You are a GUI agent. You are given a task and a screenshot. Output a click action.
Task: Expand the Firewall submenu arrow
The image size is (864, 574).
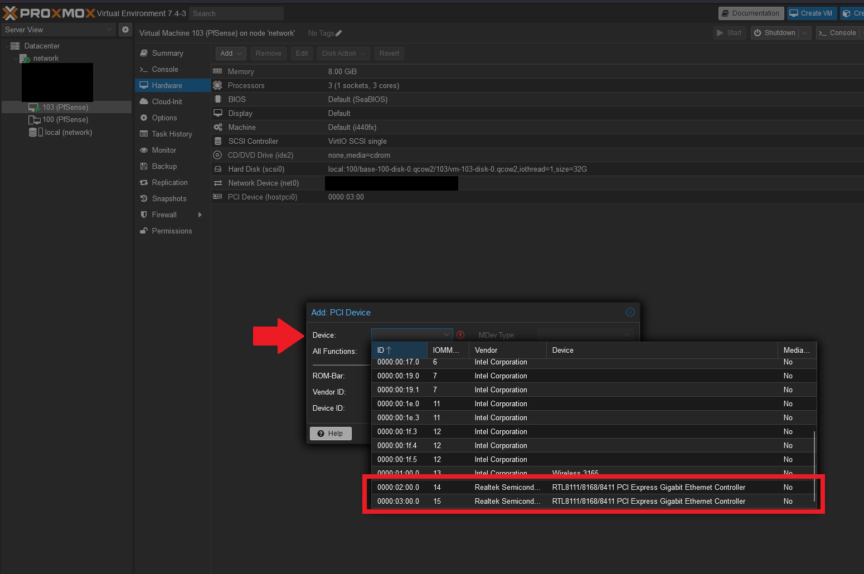[x=200, y=215]
